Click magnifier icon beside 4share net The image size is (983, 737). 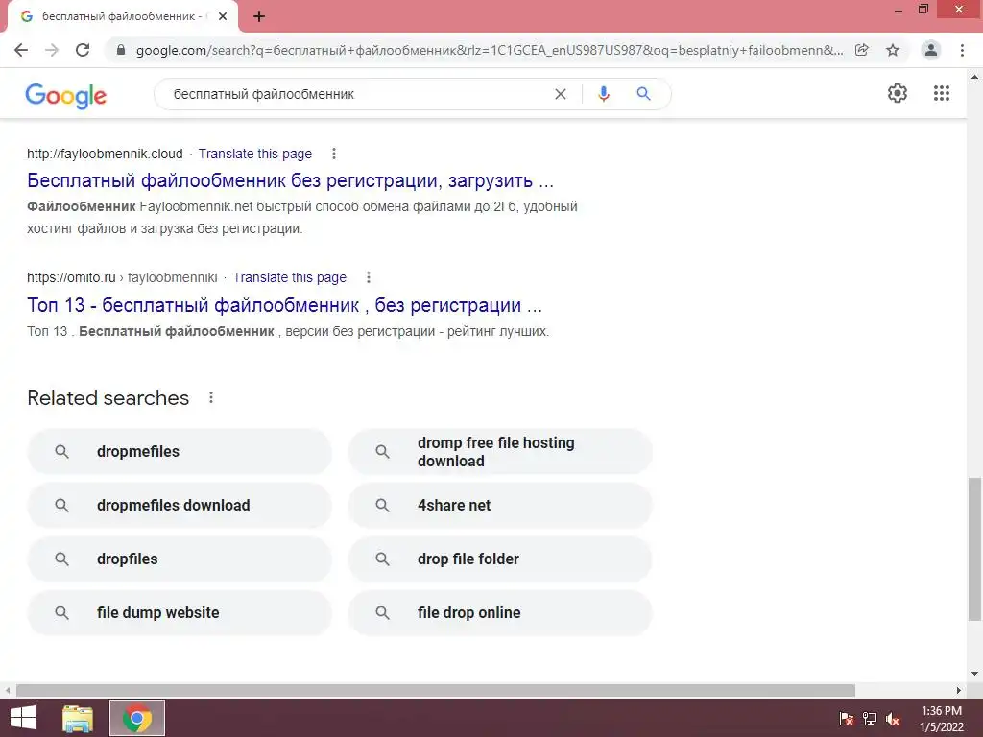click(x=382, y=505)
